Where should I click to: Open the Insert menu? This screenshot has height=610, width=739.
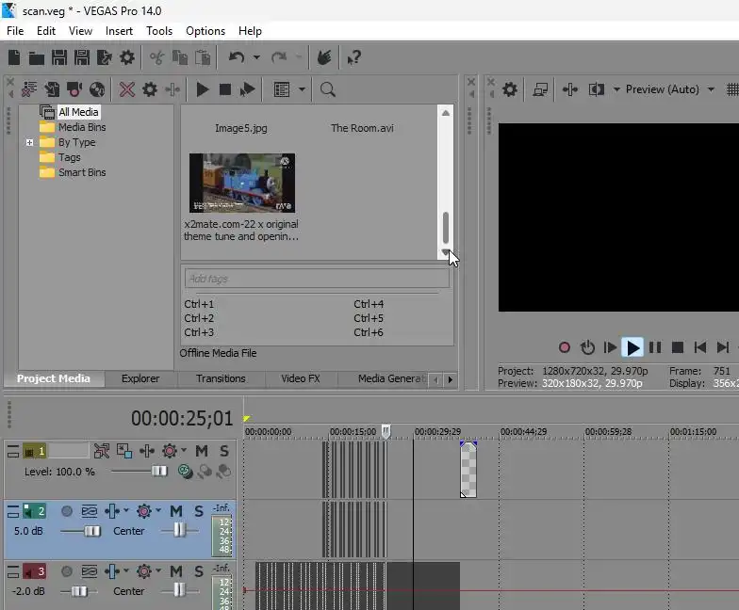(119, 31)
